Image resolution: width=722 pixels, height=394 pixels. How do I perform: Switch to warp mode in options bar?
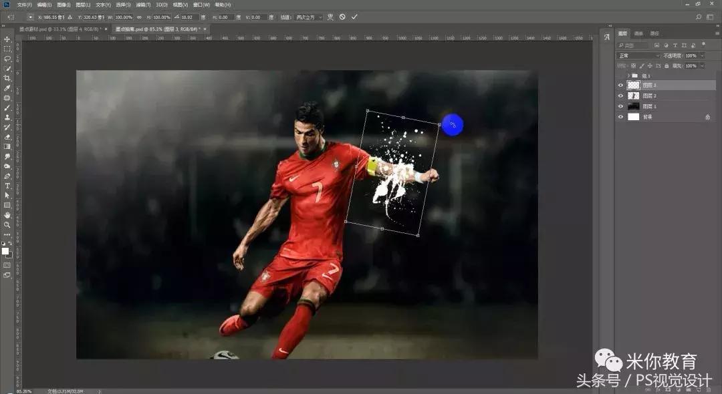[330, 17]
